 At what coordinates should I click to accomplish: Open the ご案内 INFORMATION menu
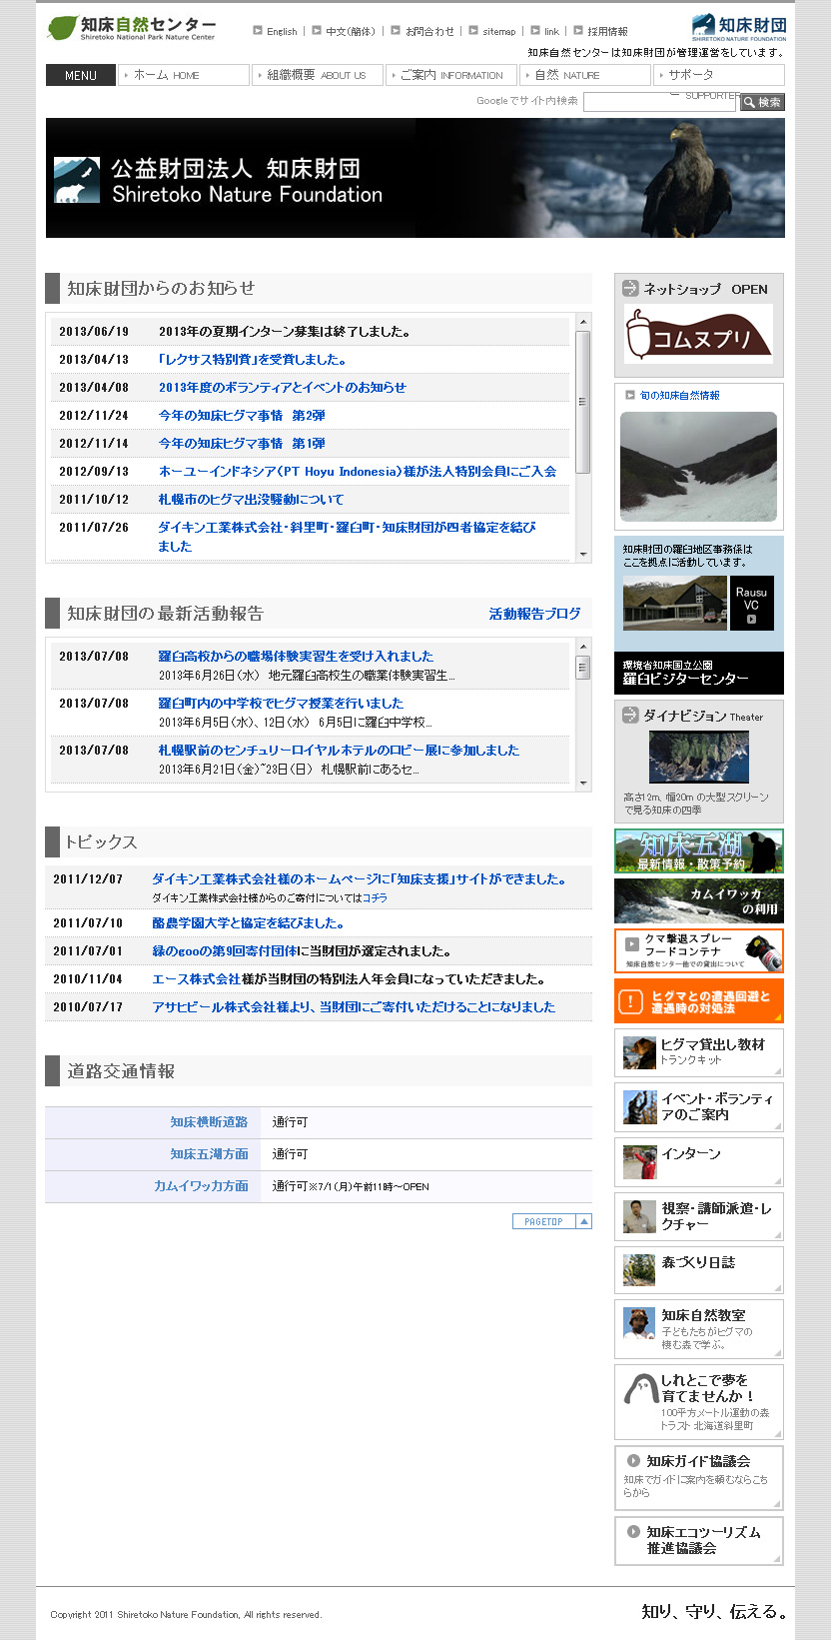pos(451,75)
